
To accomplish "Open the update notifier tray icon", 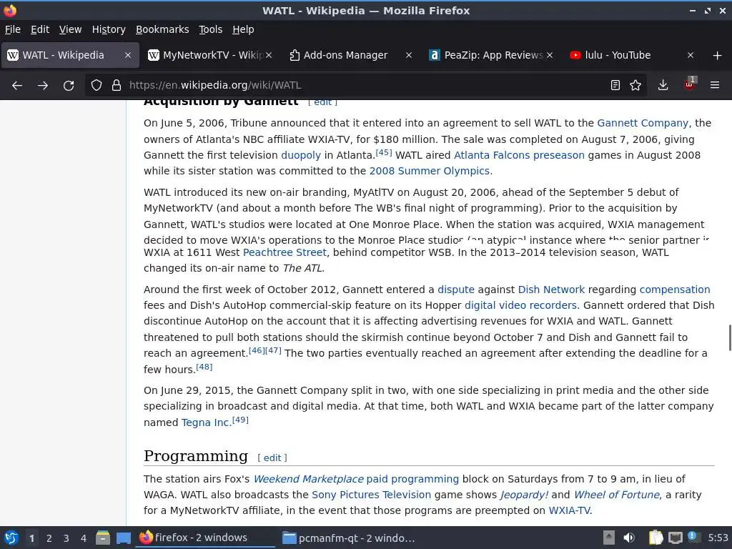I will [x=693, y=537].
